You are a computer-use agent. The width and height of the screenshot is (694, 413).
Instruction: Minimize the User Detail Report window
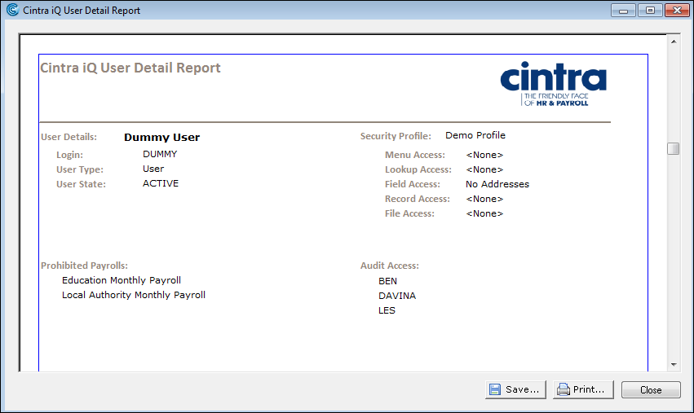[x=623, y=10]
